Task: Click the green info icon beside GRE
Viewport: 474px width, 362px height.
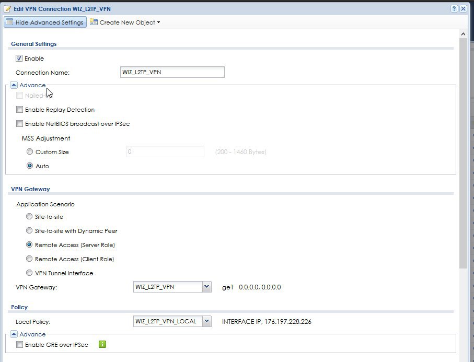Action: coord(102,344)
